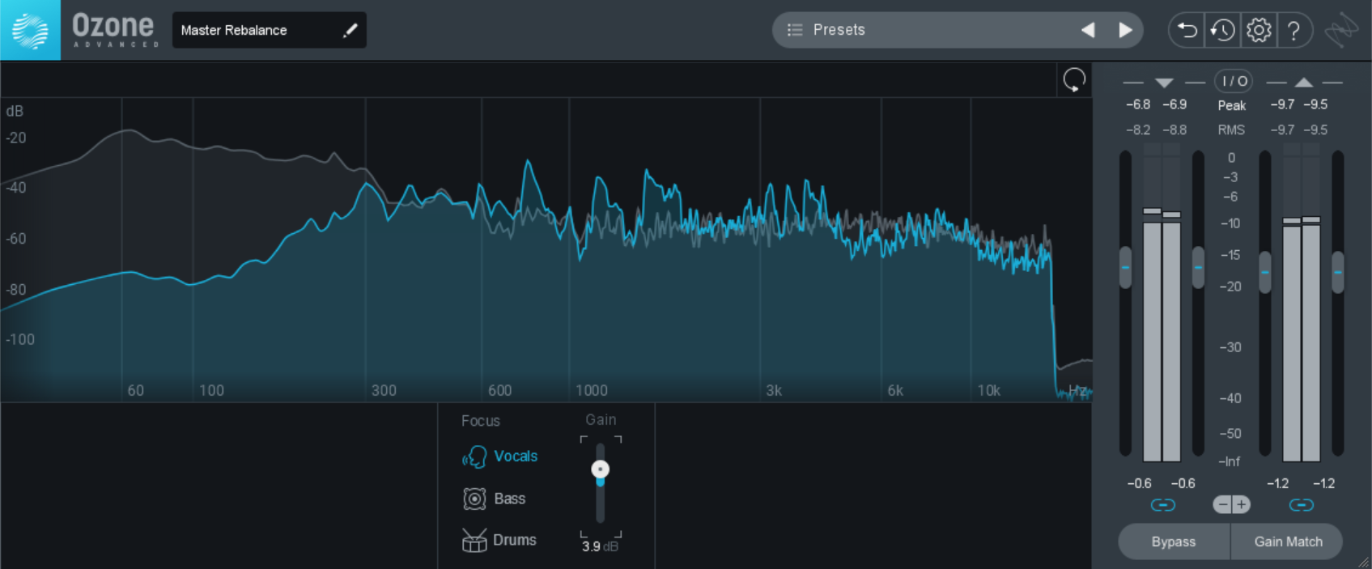Open help question mark icon

coord(1293,31)
